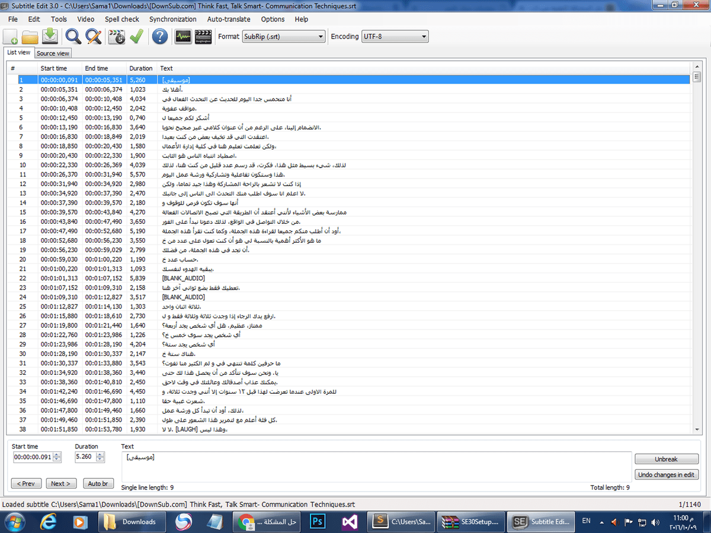Select row with start time 00:00:05,351
The image size is (711, 533).
pos(350,89)
